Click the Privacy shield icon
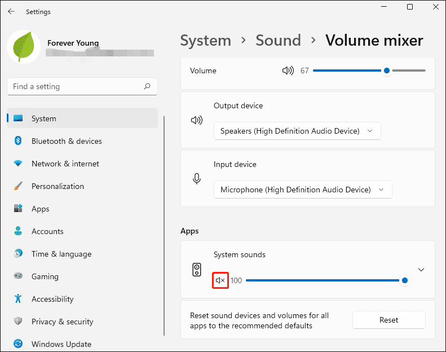Image resolution: width=446 pixels, height=352 pixels. 18,321
